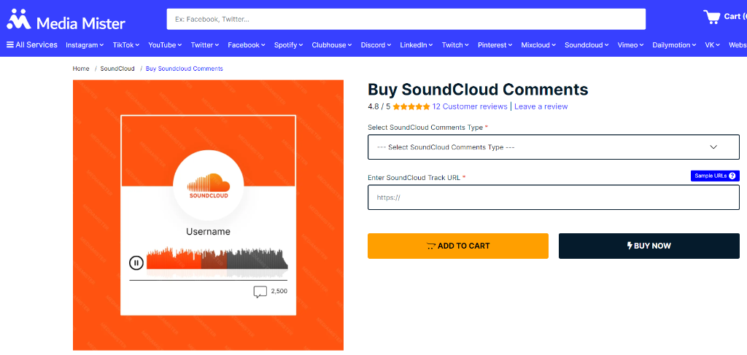The height and width of the screenshot is (355, 747).
Task: Focus the SoundCloud Track URL field
Action: 554,198
